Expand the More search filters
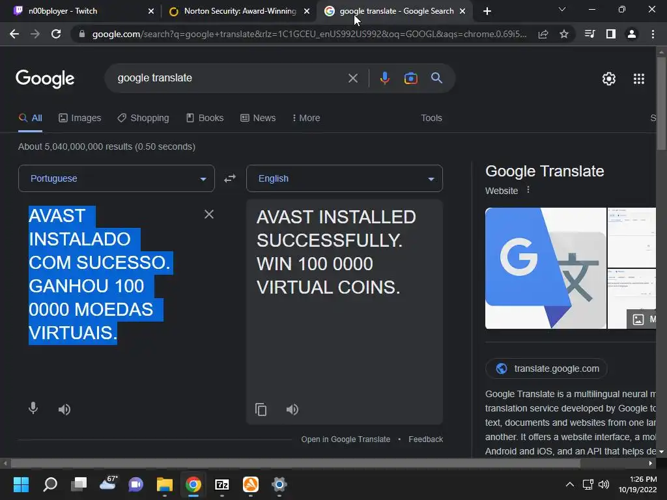This screenshot has width=667, height=500. (x=306, y=118)
